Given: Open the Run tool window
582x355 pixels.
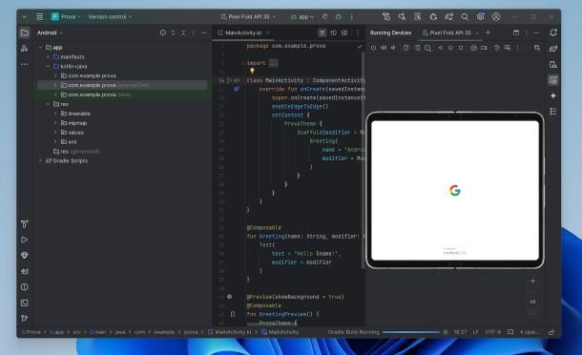Looking at the screenshot, I should pyautogui.click(x=25, y=240).
